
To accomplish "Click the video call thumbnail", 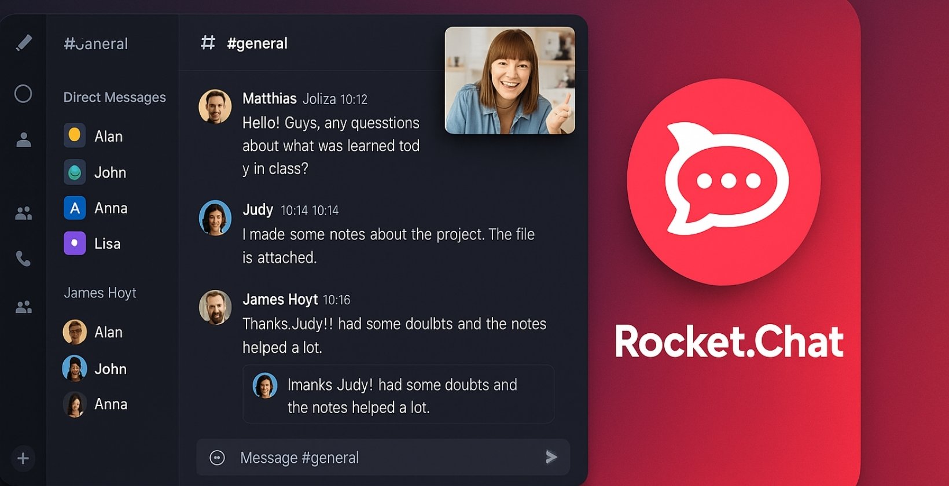I will click(x=510, y=80).
